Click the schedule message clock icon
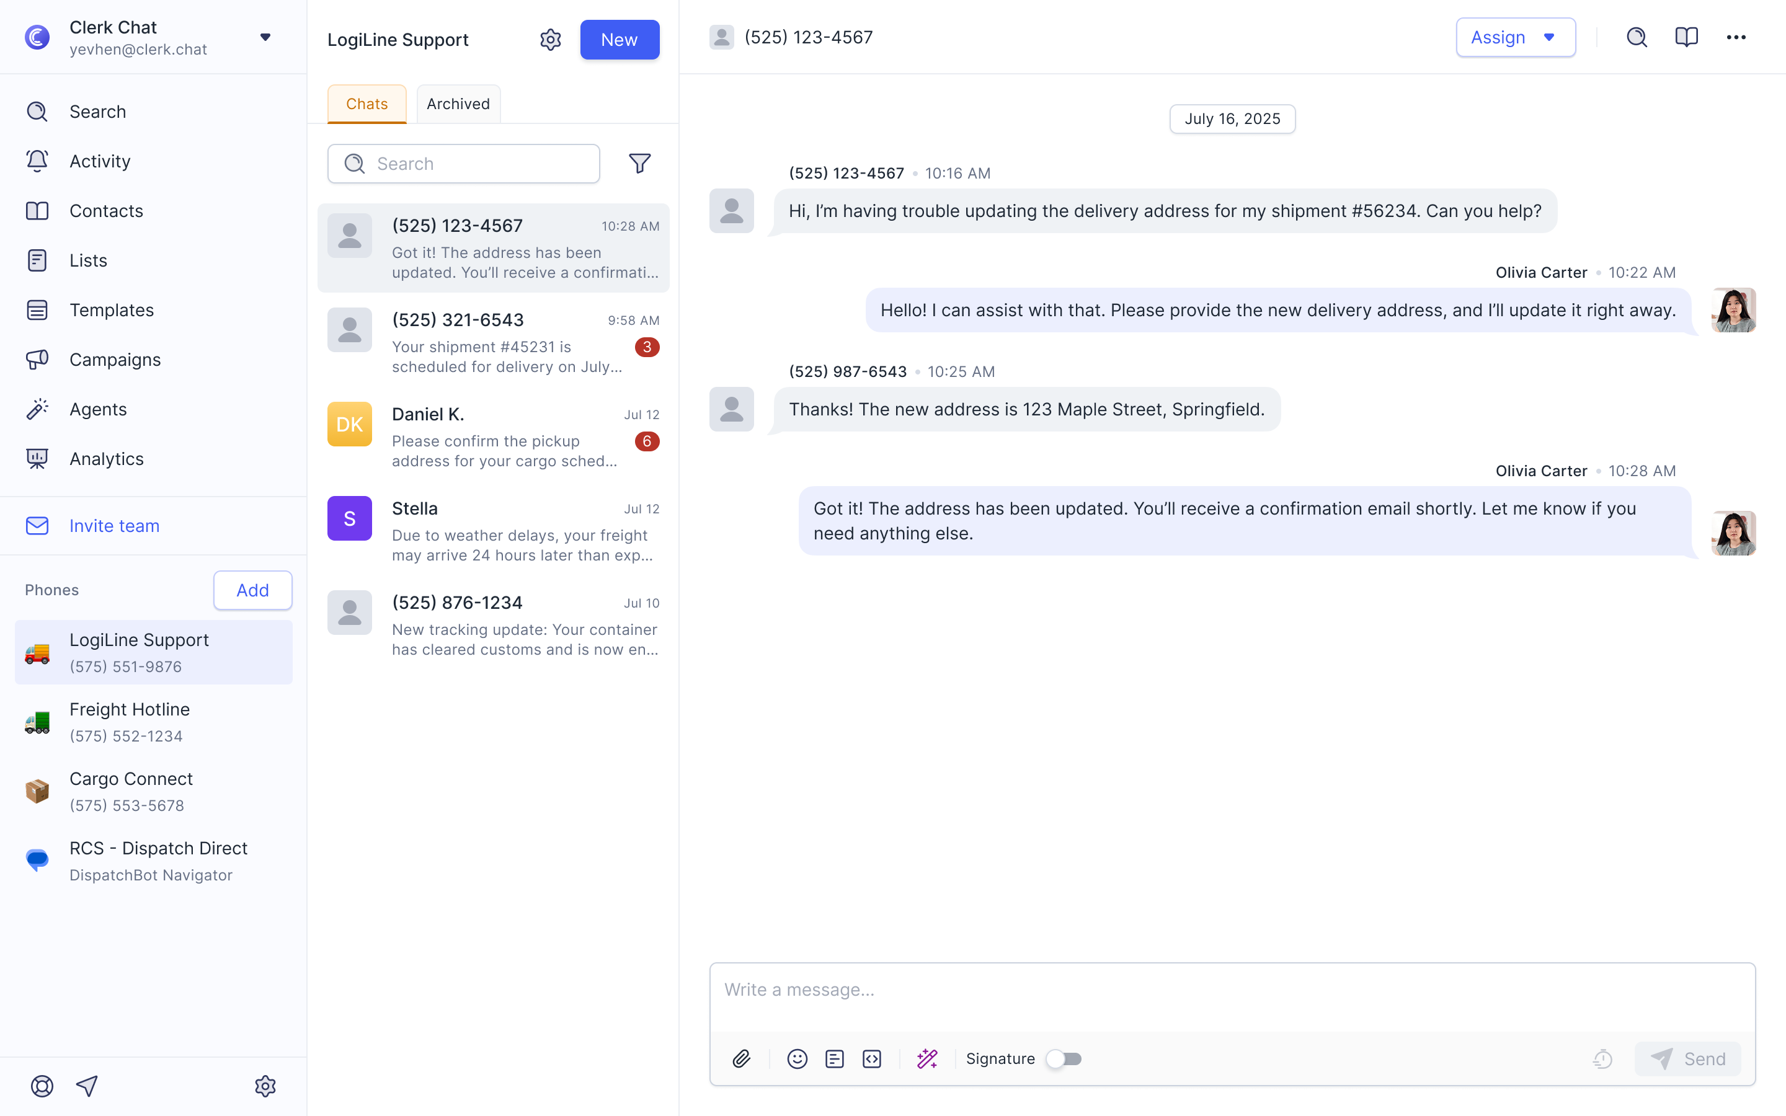1786x1116 pixels. [x=1602, y=1058]
